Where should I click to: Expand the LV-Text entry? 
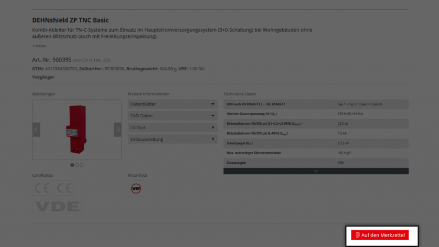[173, 128]
